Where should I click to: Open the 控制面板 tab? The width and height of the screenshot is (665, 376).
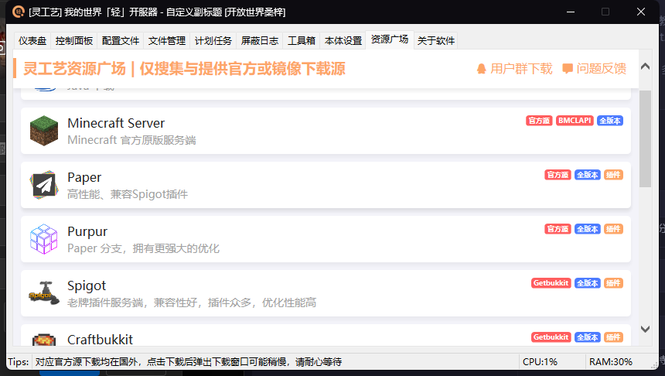click(x=74, y=41)
